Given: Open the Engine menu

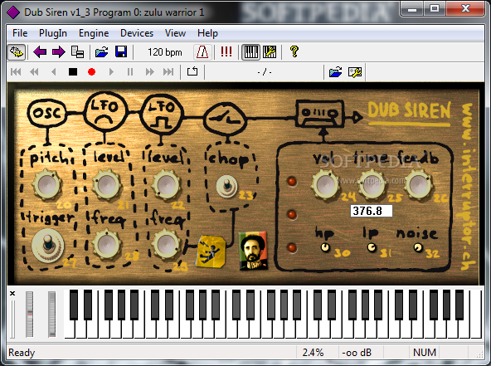Looking at the screenshot, I should pos(94,33).
